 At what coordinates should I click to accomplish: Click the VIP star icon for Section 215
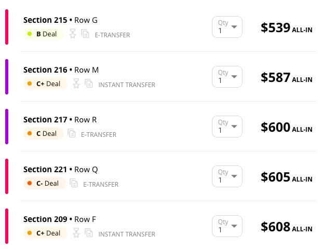point(73,34)
